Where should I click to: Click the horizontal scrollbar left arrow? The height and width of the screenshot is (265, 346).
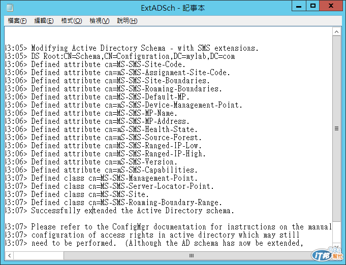tap(9, 256)
